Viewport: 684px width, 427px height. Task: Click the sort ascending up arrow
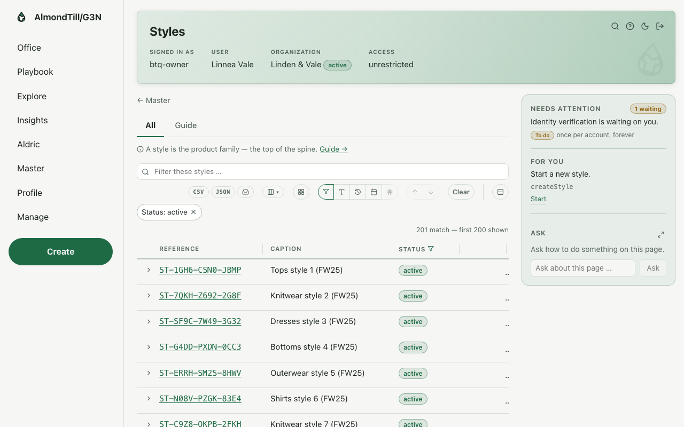(x=415, y=192)
